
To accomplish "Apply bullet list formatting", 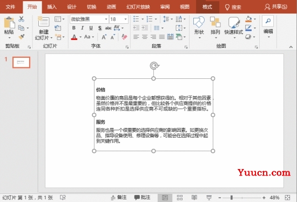I will pyautogui.click(x=136, y=19).
